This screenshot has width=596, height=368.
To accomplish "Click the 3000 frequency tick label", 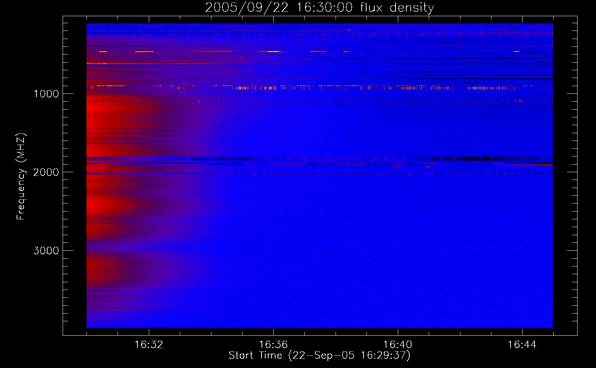I will point(46,251).
